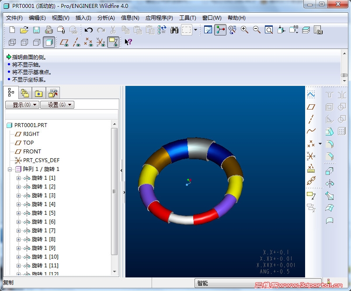This screenshot has width=351, height=291.
Task: Expand the 旋转 1 [3] tree node
Action: tap(19, 195)
